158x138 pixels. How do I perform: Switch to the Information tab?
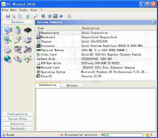[x=48, y=85]
